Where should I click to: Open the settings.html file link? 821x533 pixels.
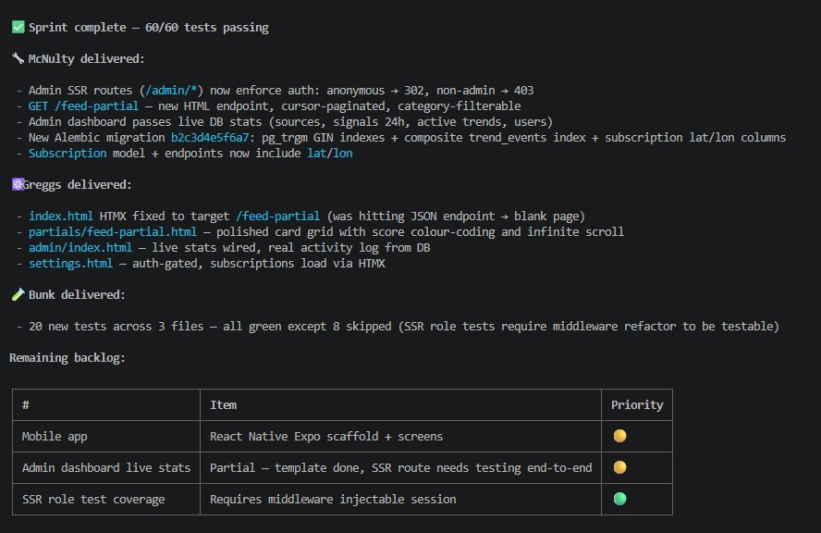tap(70, 264)
